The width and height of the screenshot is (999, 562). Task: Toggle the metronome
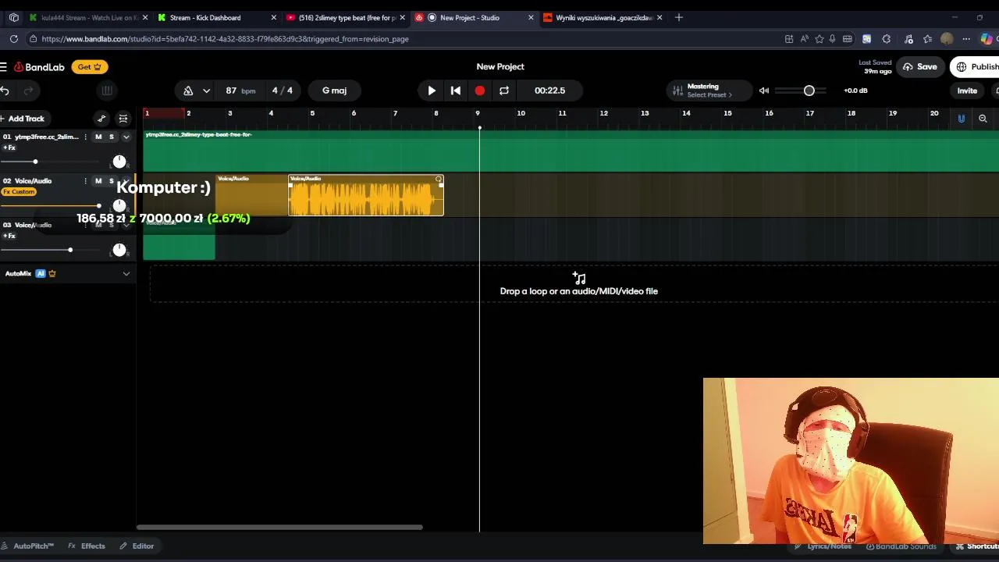coord(188,91)
